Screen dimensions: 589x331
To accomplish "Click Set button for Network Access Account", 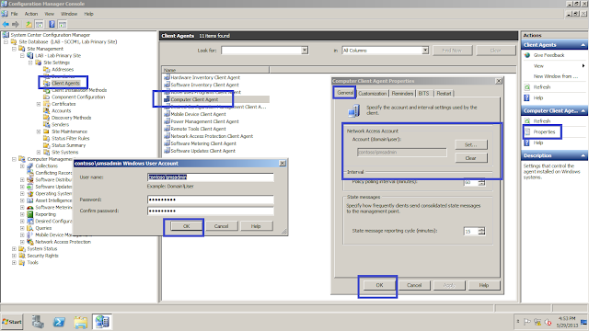I will pyautogui.click(x=471, y=144).
